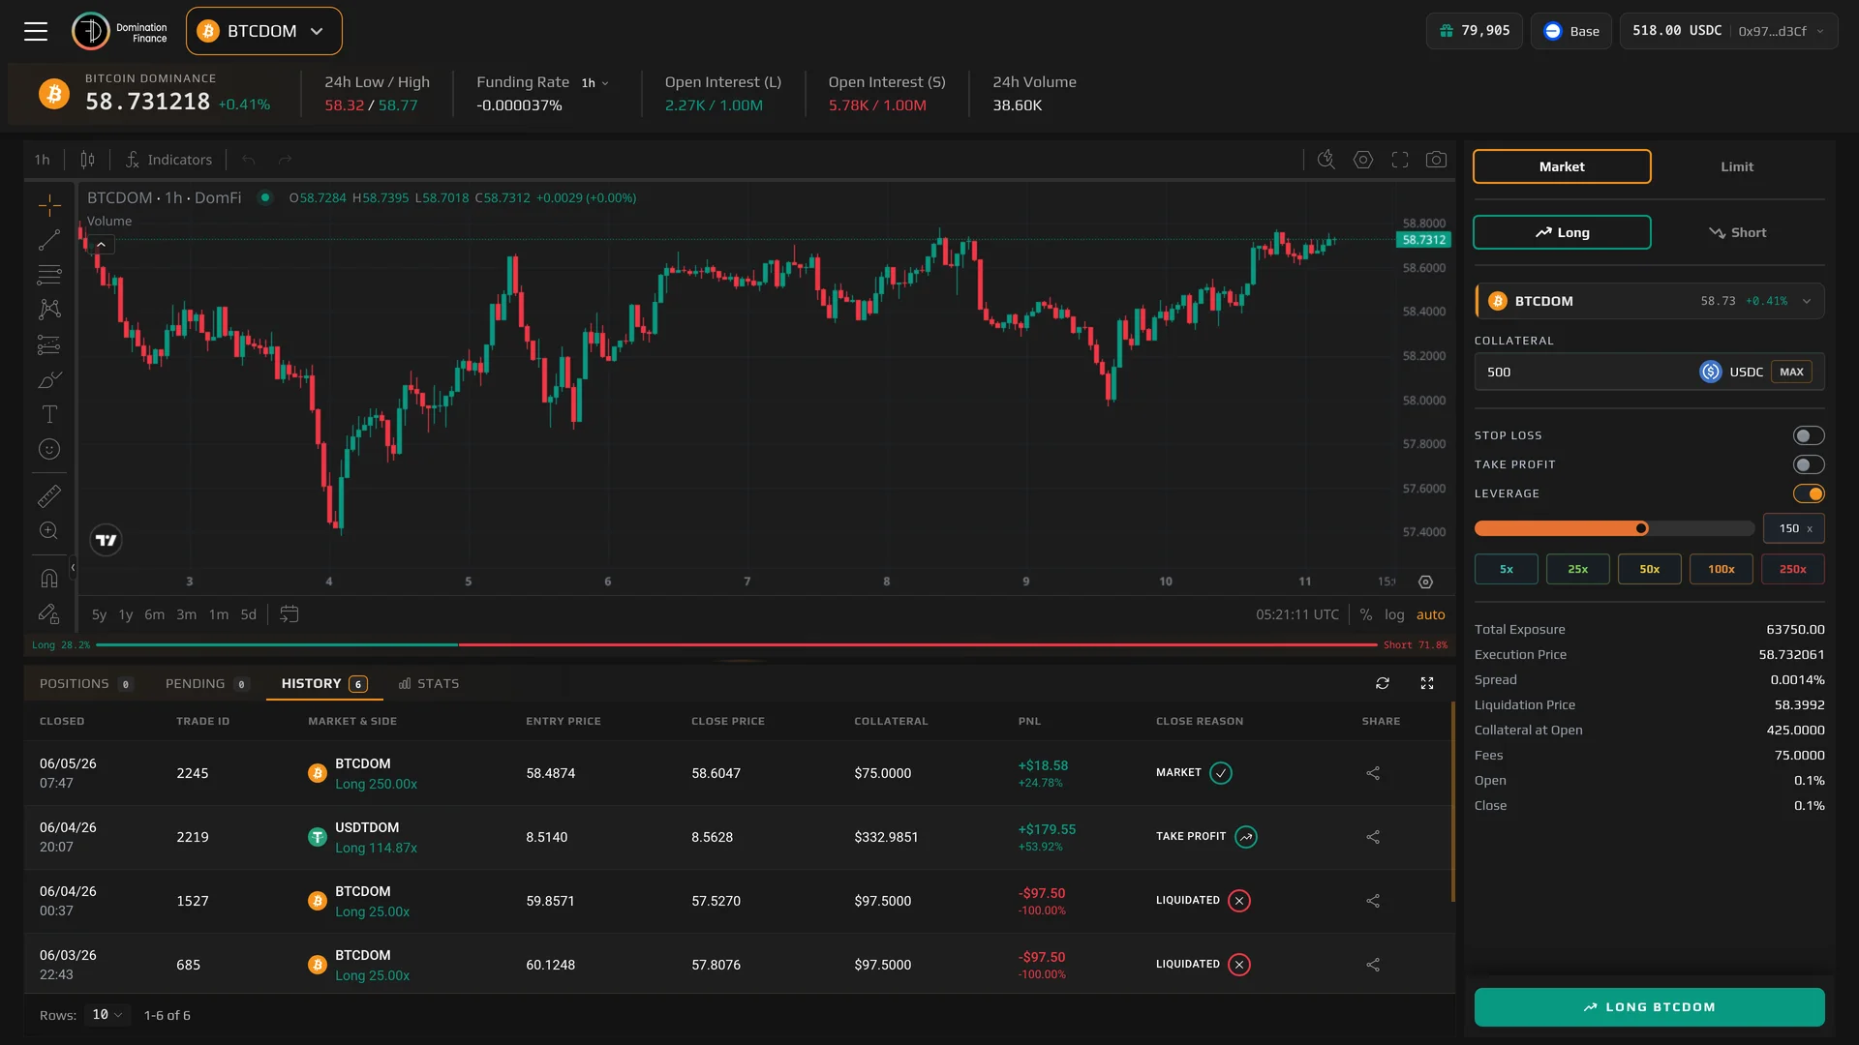The image size is (1859, 1045).
Task: Select the Short position side
Action: tap(1737, 232)
